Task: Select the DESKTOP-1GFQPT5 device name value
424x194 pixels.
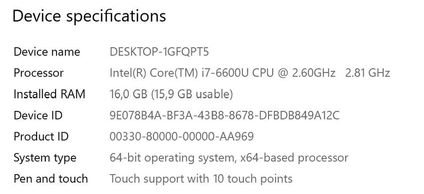Action: (x=159, y=52)
